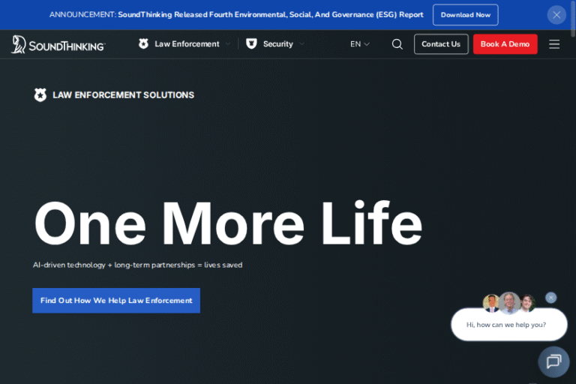The height and width of the screenshot is (384, 576).
Task: Open the chat launcher icon
Action: point(553,361)
